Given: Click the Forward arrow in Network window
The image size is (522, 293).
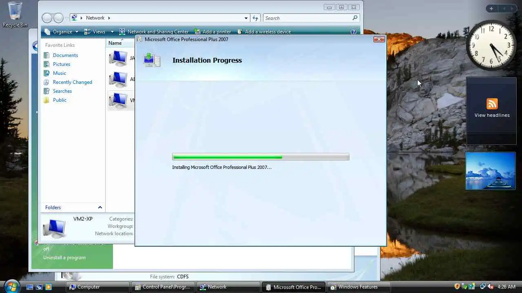Looking at the screenshot, I should (59, 18).
